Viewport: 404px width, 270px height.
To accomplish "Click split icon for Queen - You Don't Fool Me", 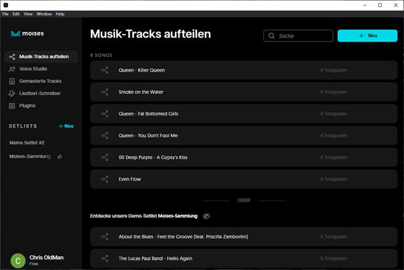I will pyautogui.click(x=105, y=136).
